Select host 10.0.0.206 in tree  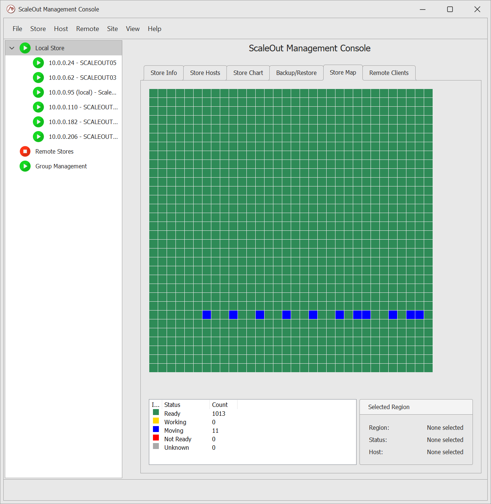tap(83, 137)
